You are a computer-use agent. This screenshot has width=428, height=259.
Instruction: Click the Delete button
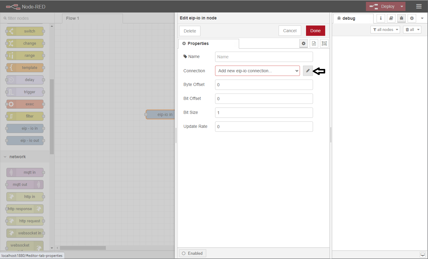190,31
